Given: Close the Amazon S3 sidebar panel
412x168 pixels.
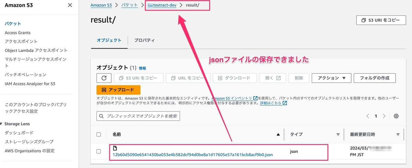Looking at the screenshot, I should pyautogui.click(x=70, y=5).
